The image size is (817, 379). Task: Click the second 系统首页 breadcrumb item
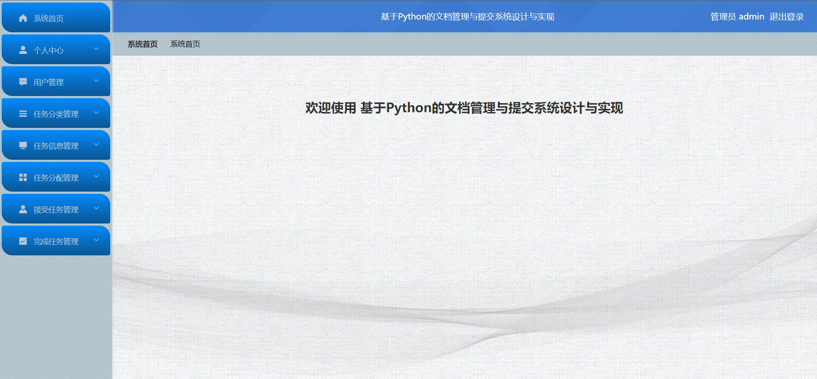[x=185, y=44]
